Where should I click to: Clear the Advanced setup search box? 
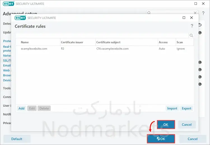coord(195,13)
